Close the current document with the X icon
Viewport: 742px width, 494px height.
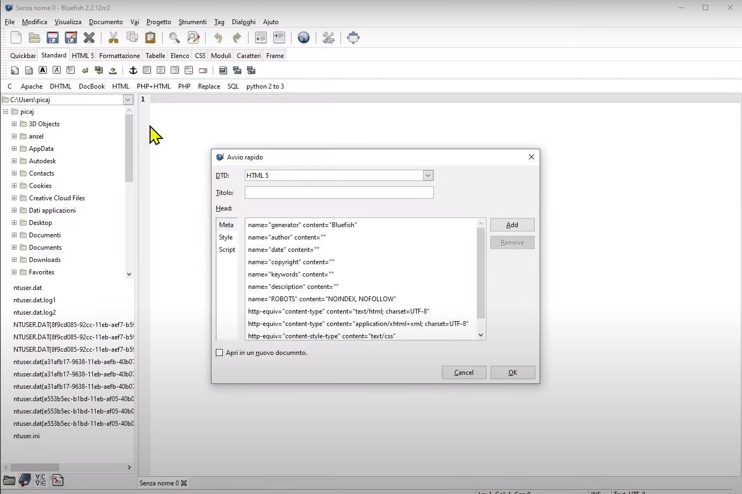89,38
